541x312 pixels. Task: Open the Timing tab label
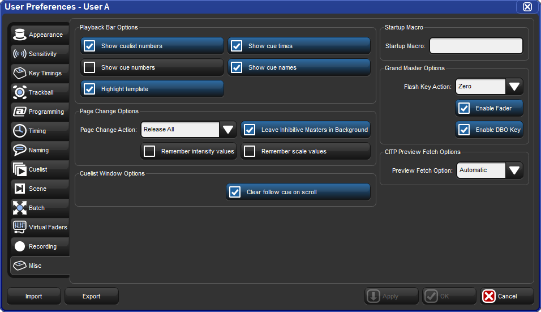(37, 131)
